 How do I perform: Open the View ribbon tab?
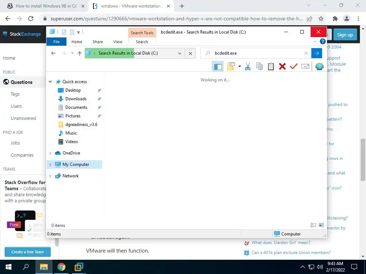click(x=118, y=42)
